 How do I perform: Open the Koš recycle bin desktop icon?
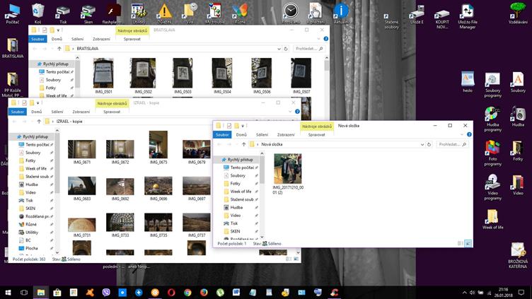pyautogui.click(x=37, y=13)
